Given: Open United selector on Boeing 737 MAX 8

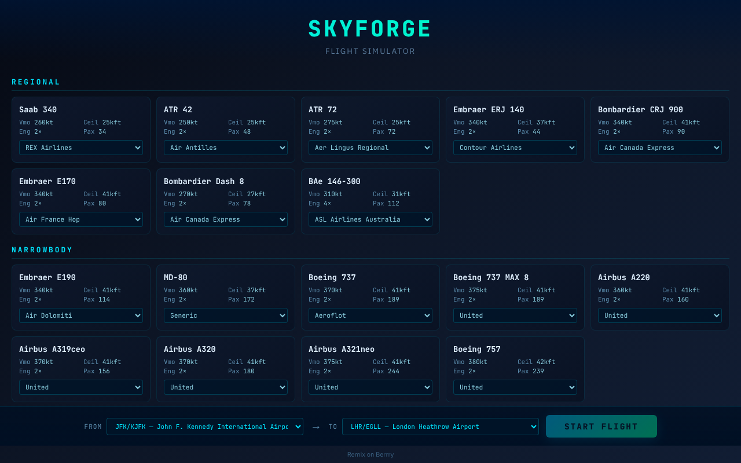Looking at the screenshot, I should (515, 315).
